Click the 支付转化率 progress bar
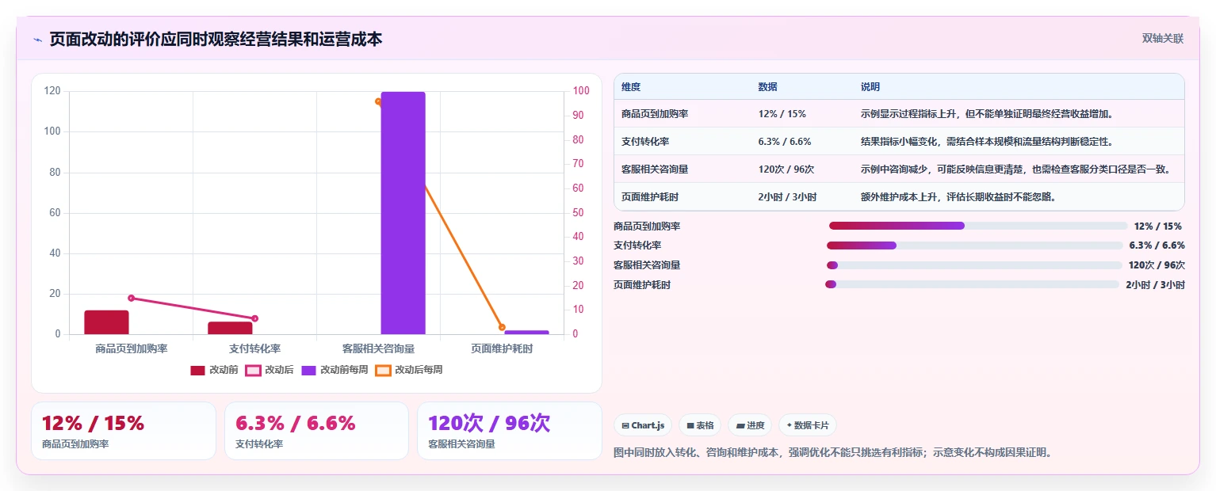The width and height of the screenshot is (1216, 491). 975,246
